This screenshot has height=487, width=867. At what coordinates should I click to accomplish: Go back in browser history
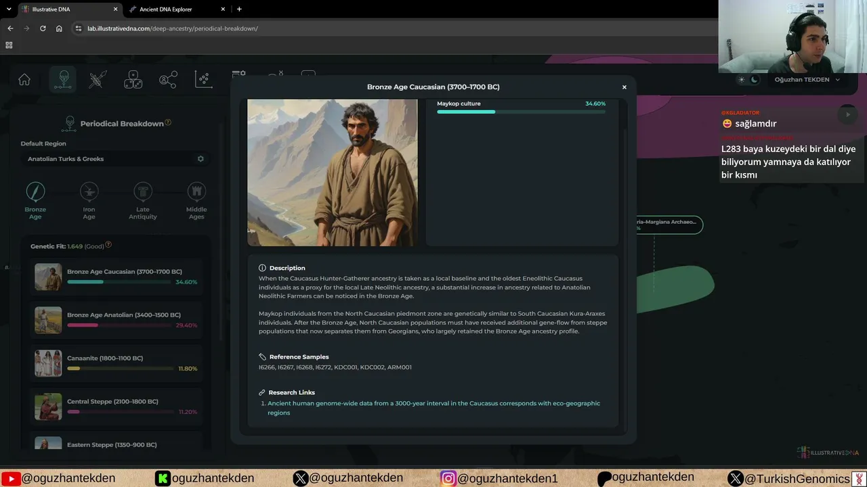[10, 28]
